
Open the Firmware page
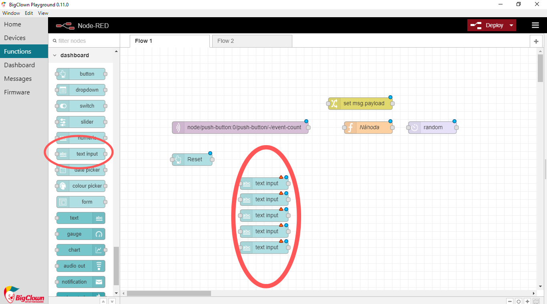(24, 92)
